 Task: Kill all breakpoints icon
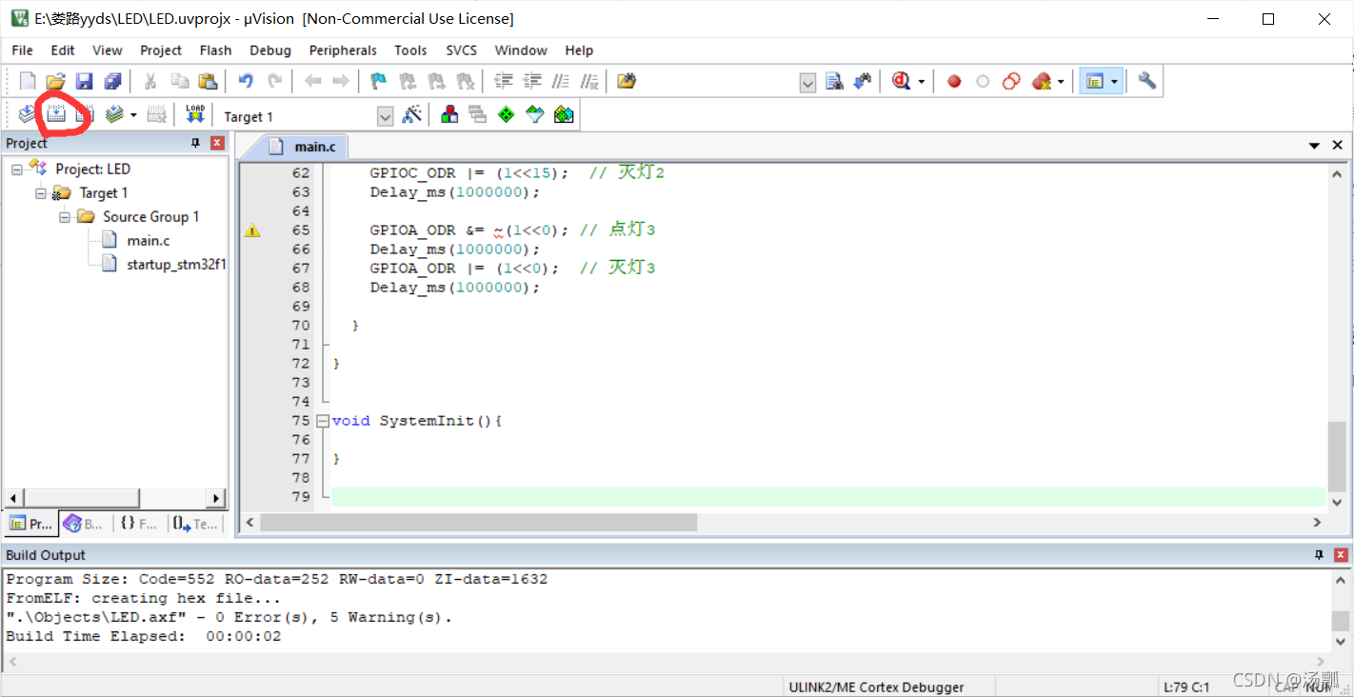tap(1042, 82)
